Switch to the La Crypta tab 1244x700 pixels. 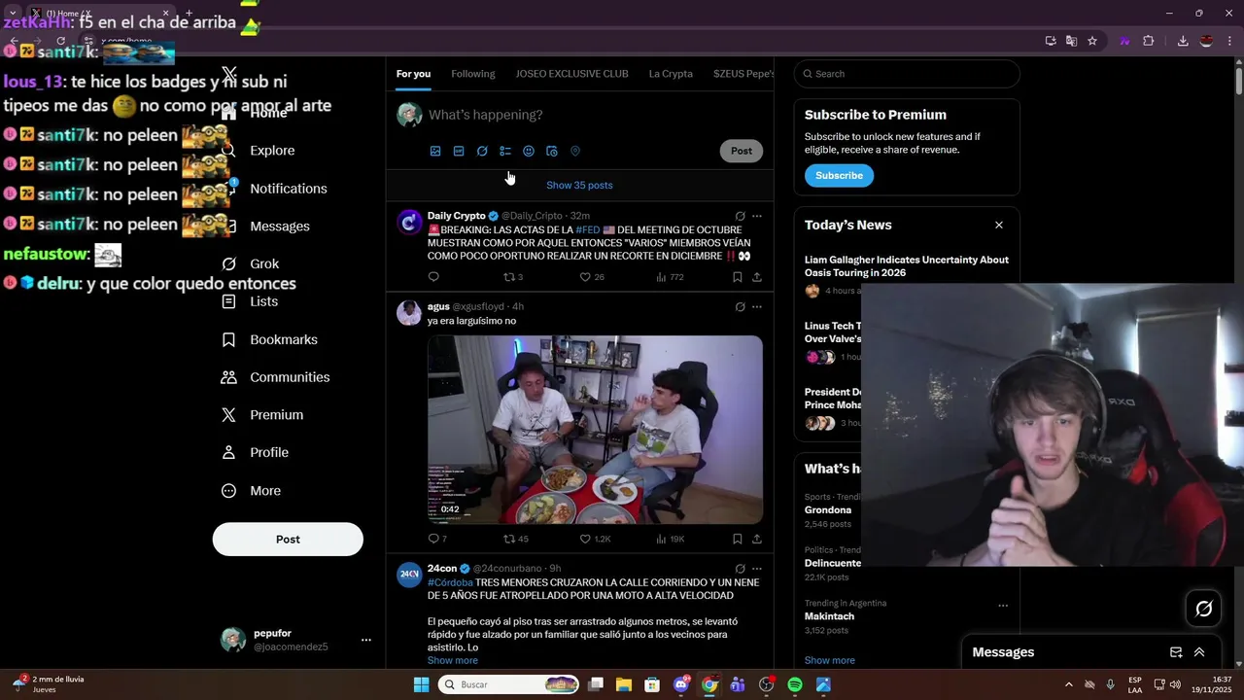click(x=671, y=74)
